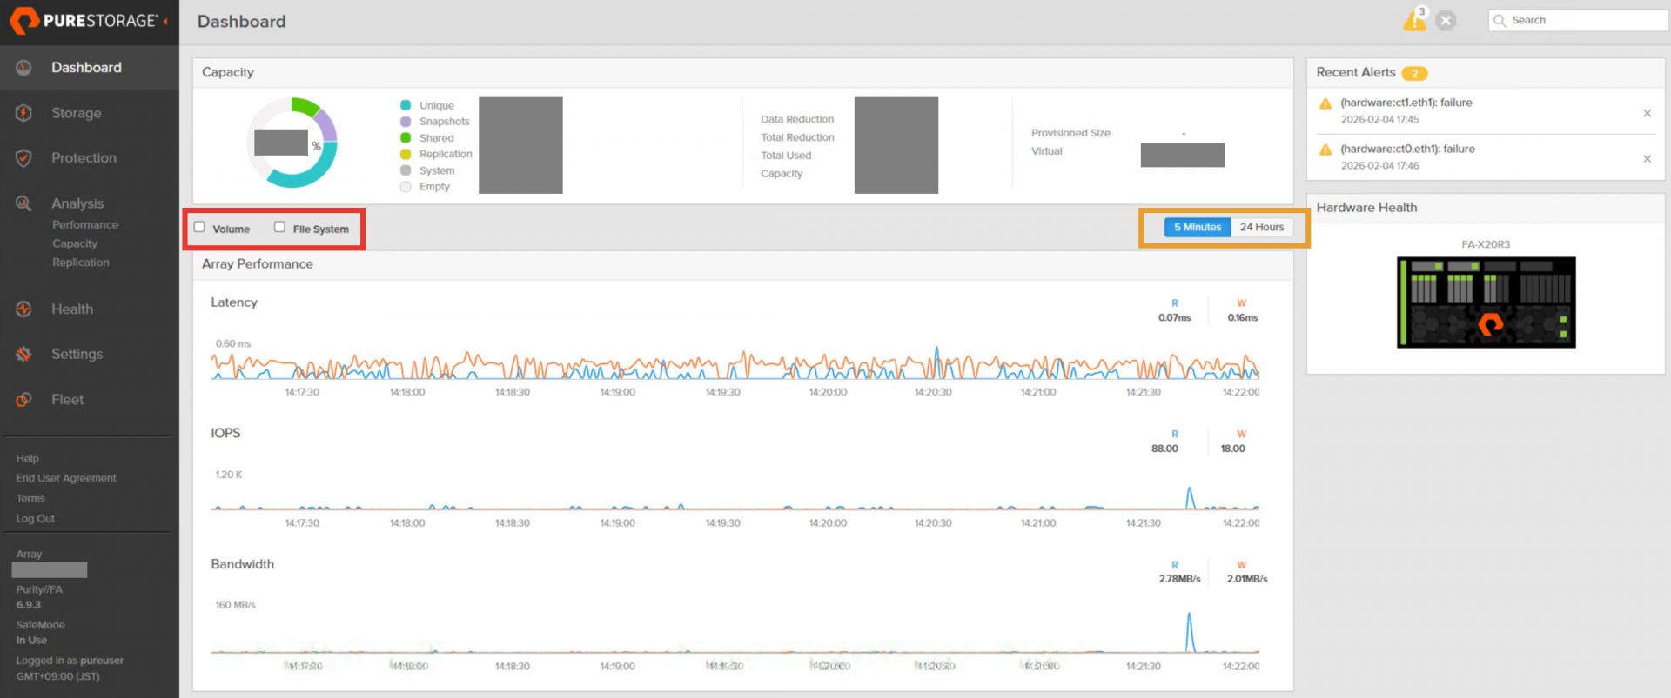Open Storage via its sidebar icon

point(23,113)
